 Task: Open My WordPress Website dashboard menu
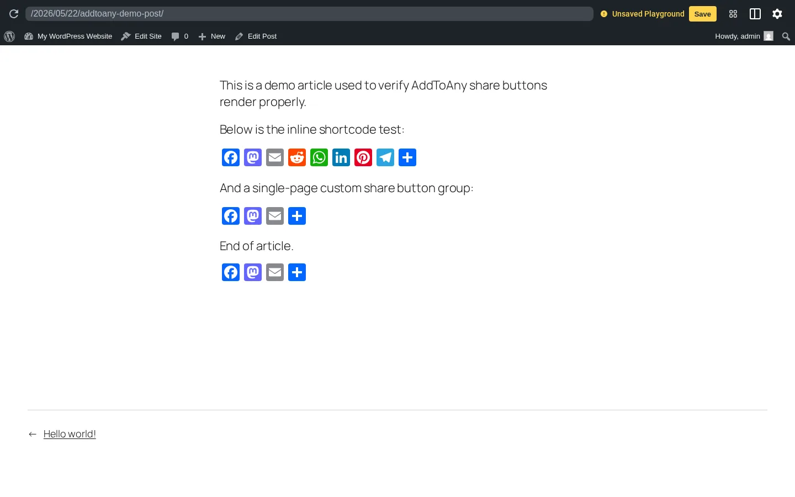(x=68, y=36)
